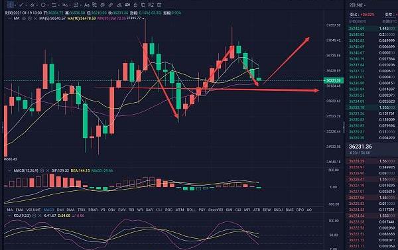Open the time interval dropdown at top right

pyautogui.click(x=358, y=5)
